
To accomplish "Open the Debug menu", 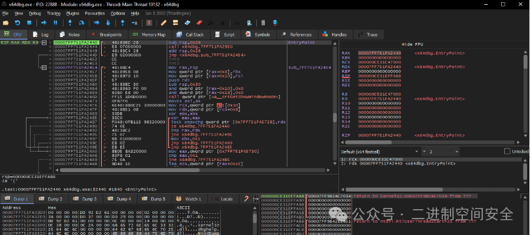I will coord(35,12).
